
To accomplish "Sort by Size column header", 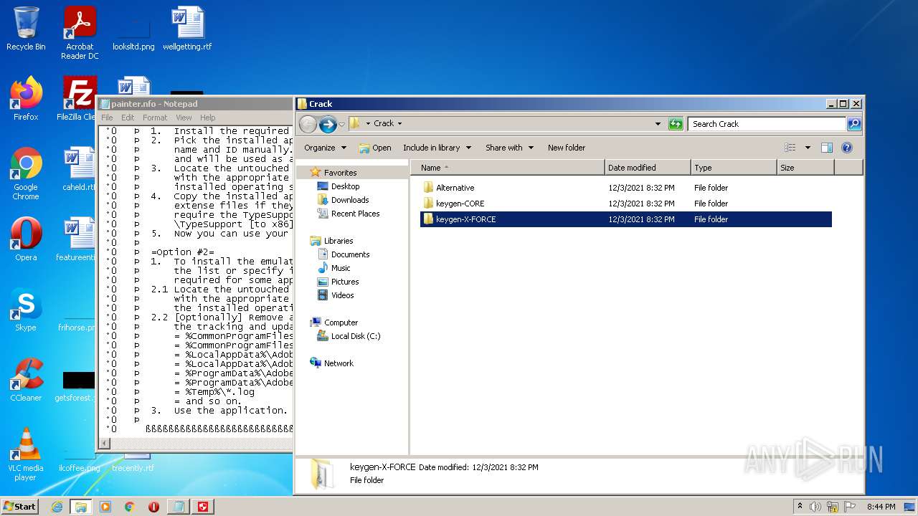I will tap(805, 168).
